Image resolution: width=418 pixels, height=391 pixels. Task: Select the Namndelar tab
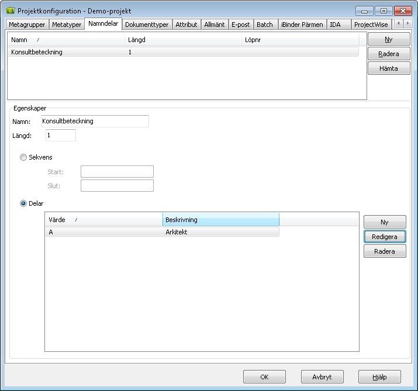[x=103, y=24]
